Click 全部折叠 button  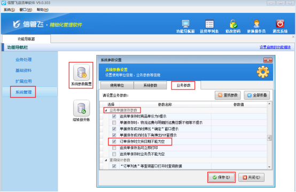click(x=257, y=95)
